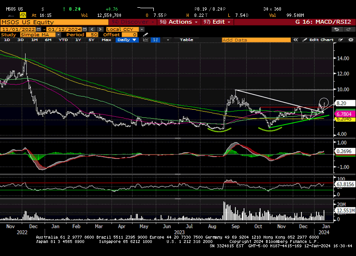Click the Val 99.508M figure
The width and height of the screenshot is (356, 256).
click(x=295, y=15)
